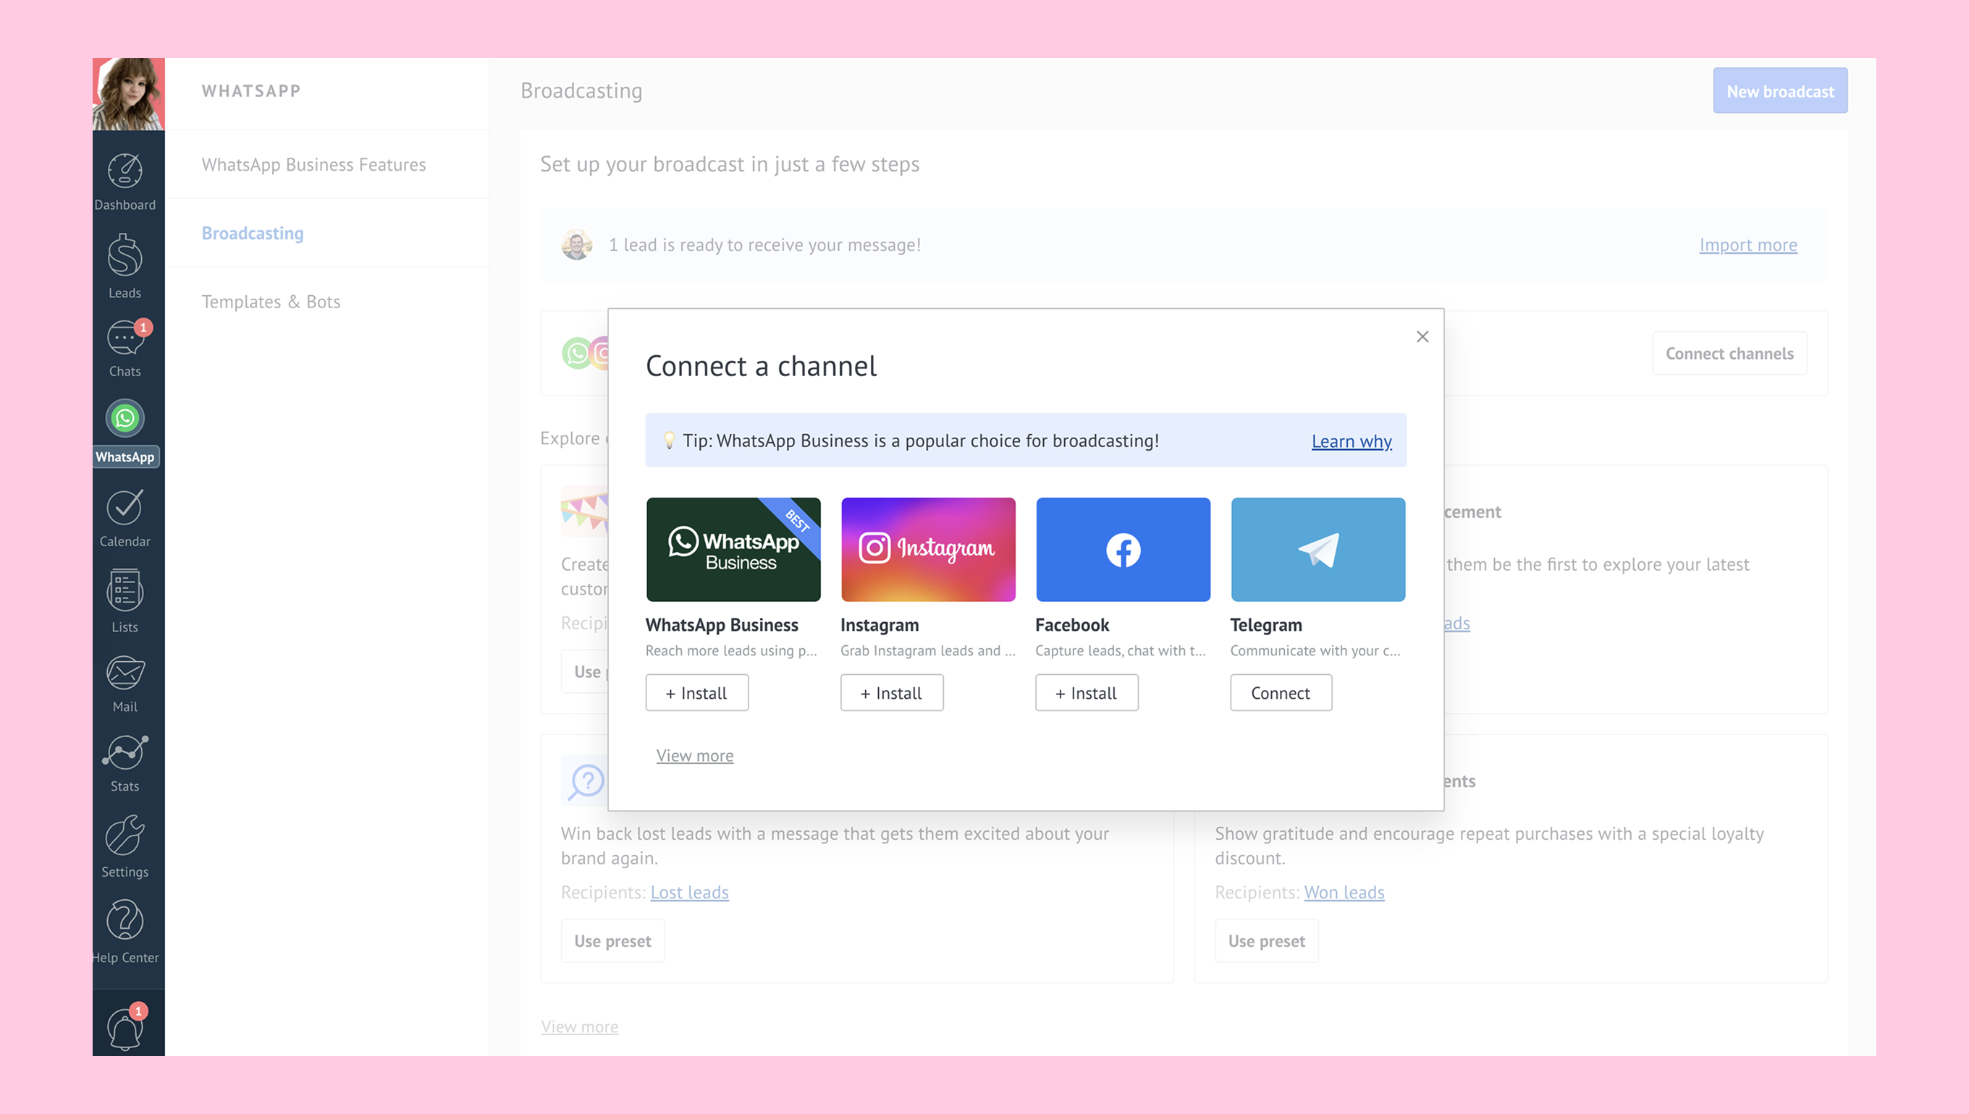Connect the Telegram channel
1969x1114 pixels.
tap(1281, 692)
